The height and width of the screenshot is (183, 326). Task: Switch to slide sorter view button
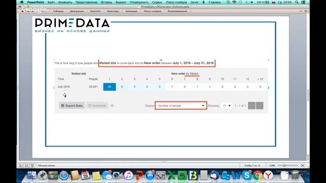point(26,166)
